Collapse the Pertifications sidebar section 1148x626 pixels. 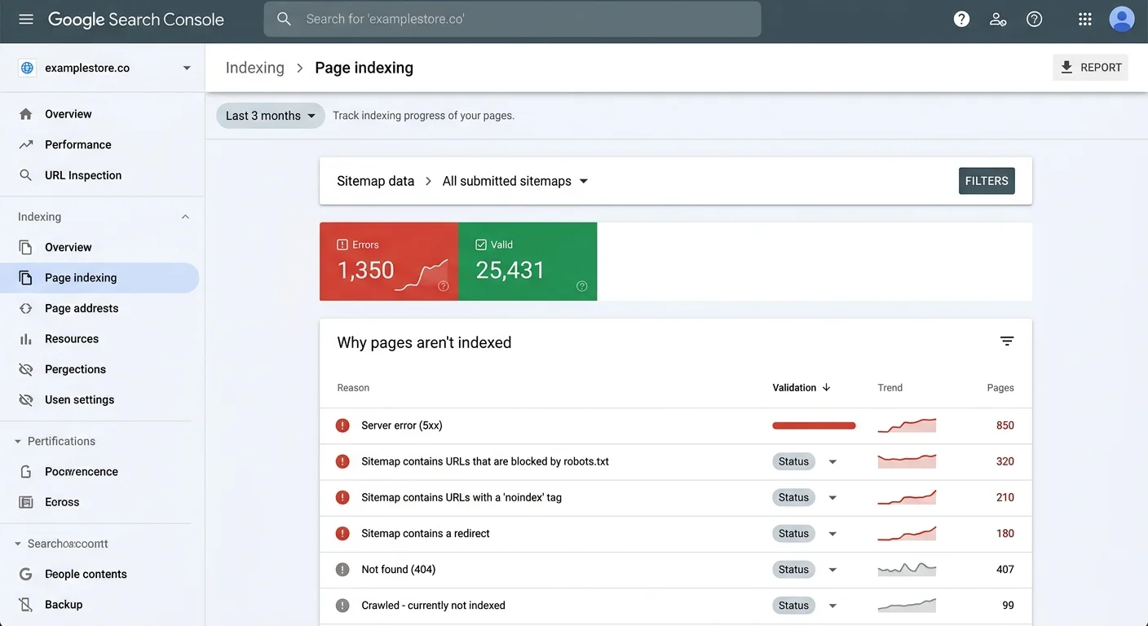(18, 441)
